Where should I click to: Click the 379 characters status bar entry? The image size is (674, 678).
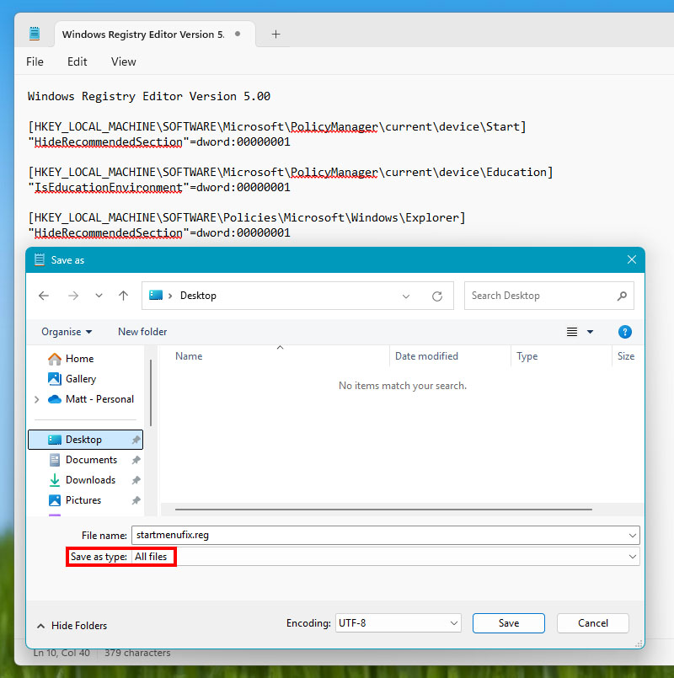(137, 653)
